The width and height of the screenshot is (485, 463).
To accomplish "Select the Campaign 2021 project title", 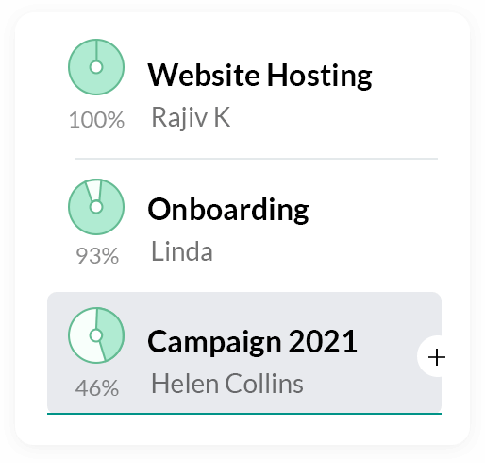I will tap(252, 342).
